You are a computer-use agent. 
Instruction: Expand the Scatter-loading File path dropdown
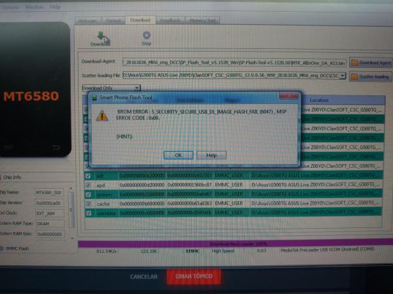343,76
